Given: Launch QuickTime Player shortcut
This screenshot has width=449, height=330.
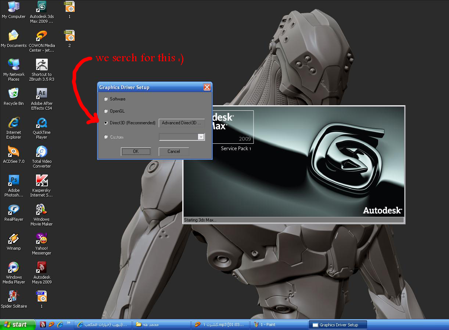Looking at the screenshot, I should click(x=42, y=128).
